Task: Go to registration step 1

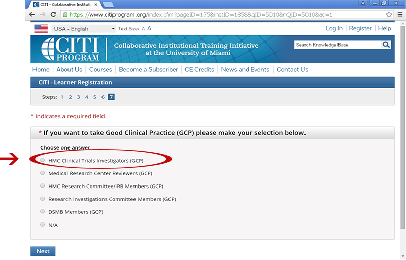Action: [62, 97]
